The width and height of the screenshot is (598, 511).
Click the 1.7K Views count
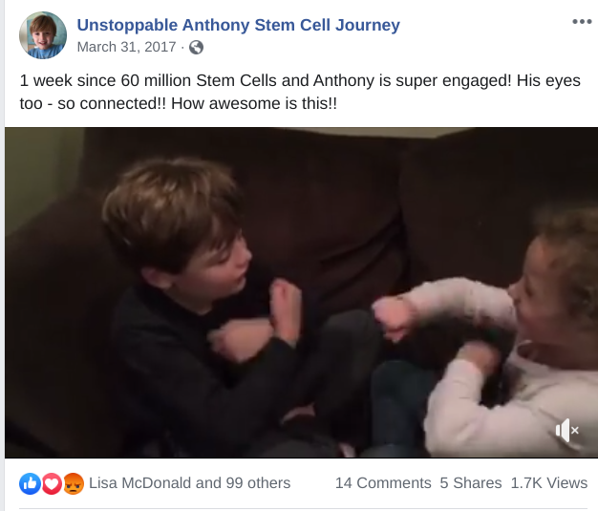[x=549, y=483]
